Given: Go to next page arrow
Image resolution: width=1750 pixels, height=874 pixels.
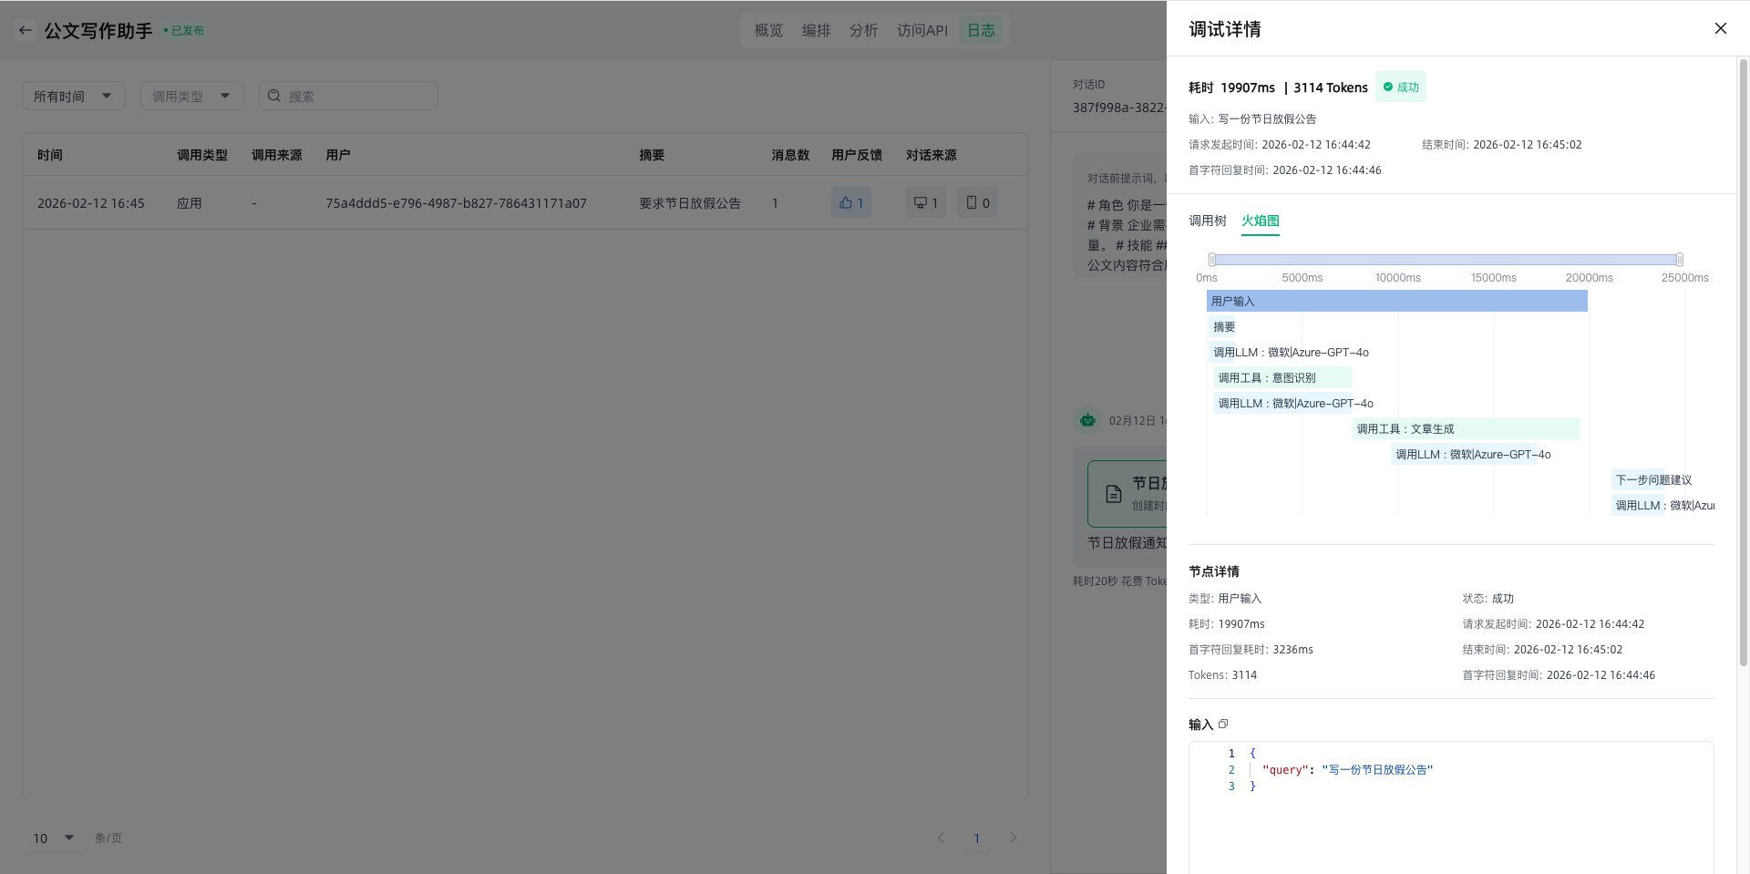Looking at the screenshot, I should [1013, 838].
